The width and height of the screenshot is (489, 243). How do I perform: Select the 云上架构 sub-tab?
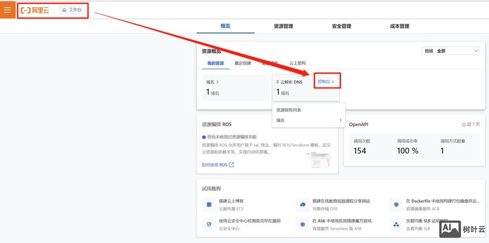point(297,63)
